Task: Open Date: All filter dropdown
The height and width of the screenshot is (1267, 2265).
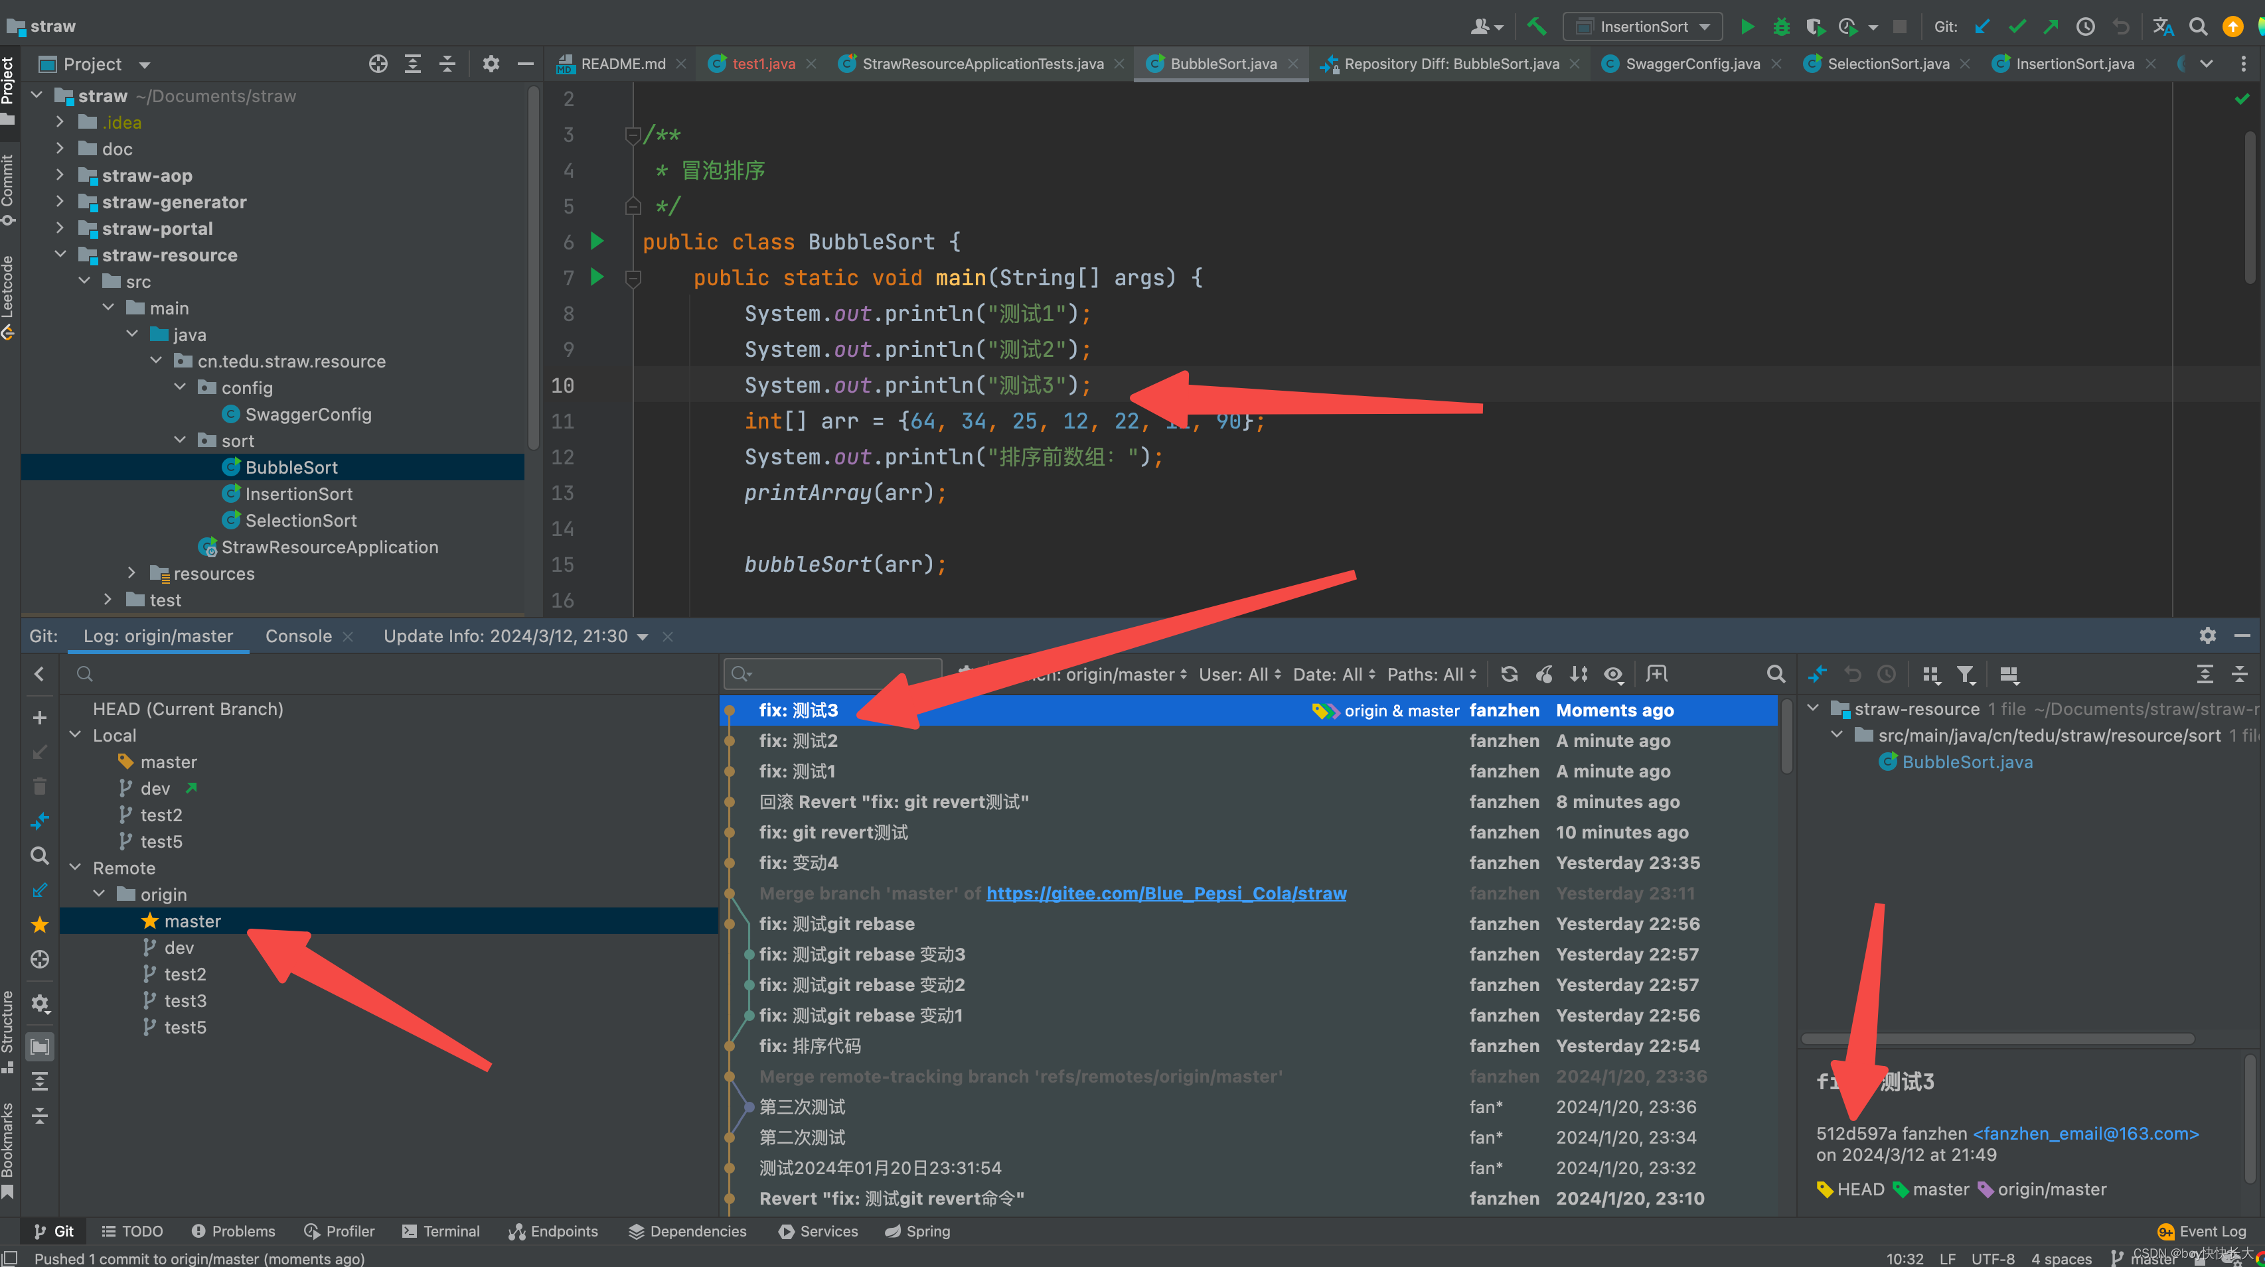Action: click(x=1334, y=674)
